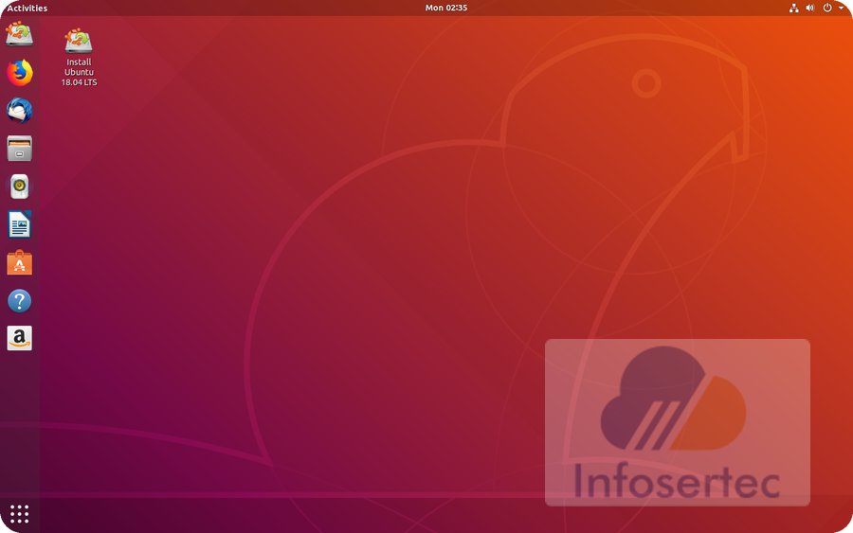Image resolution: width=853 pixels, height=533 pixels.
Task: Open the calendar from the Mon 02:35 clock
Action: tap(445, 8)
